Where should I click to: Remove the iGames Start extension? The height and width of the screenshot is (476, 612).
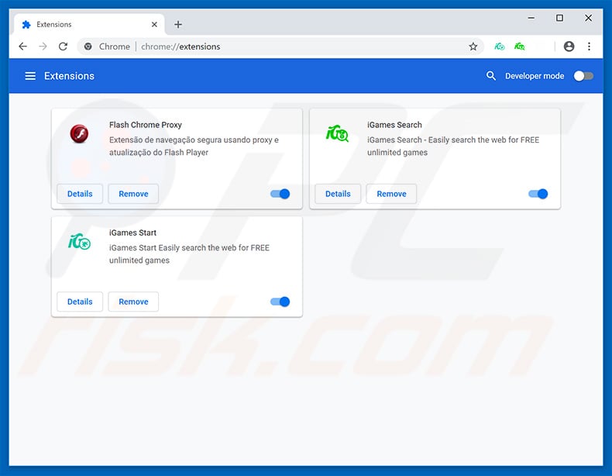tap(133, 302)
